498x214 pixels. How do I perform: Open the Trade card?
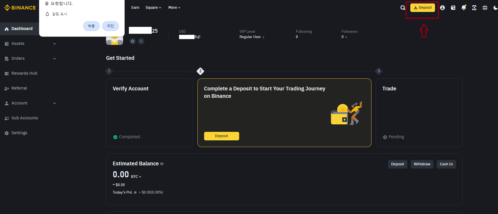tap(419, 113)
